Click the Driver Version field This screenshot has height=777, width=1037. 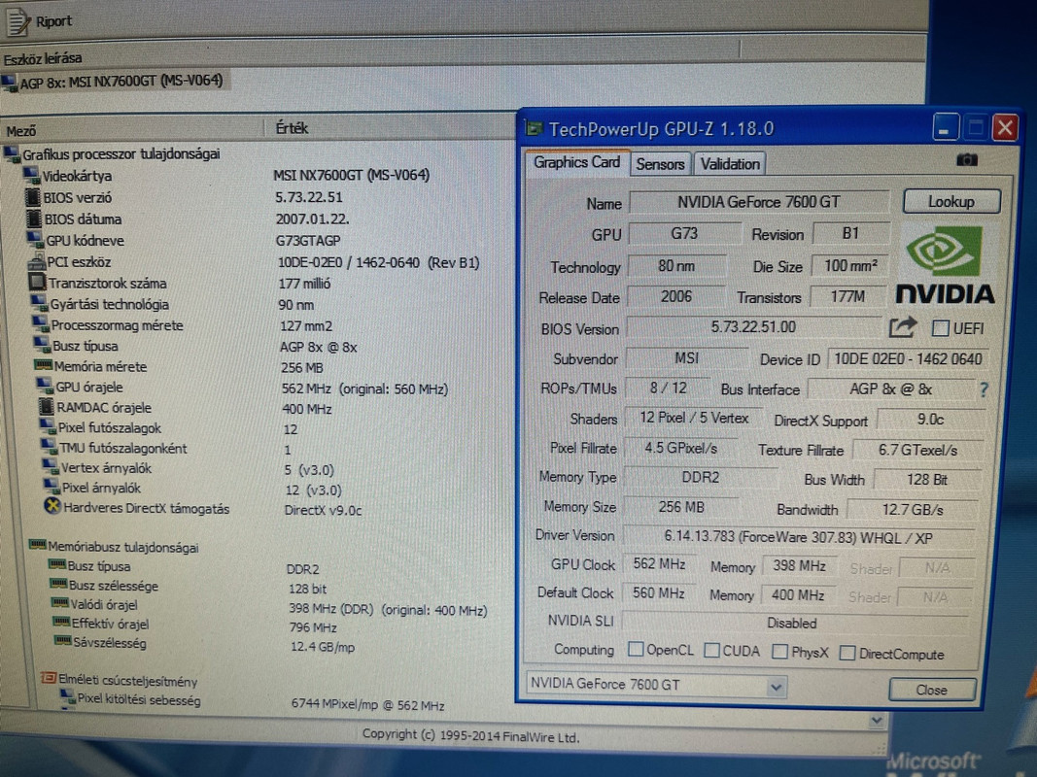(798, 537)
